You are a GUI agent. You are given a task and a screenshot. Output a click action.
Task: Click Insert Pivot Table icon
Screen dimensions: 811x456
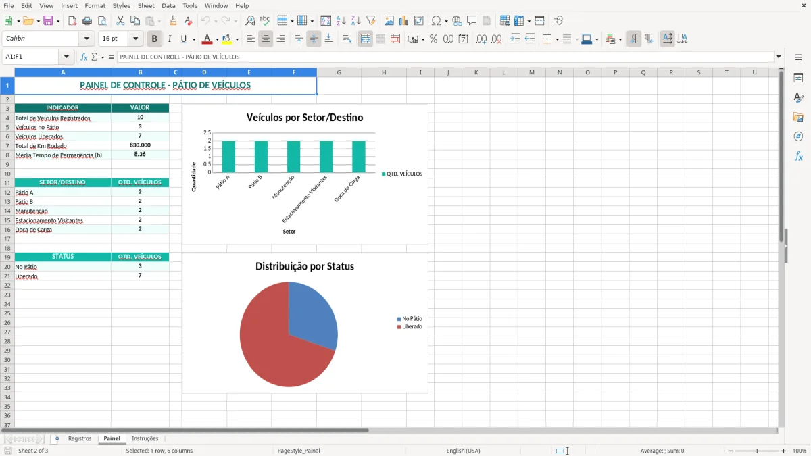(419, 21)
